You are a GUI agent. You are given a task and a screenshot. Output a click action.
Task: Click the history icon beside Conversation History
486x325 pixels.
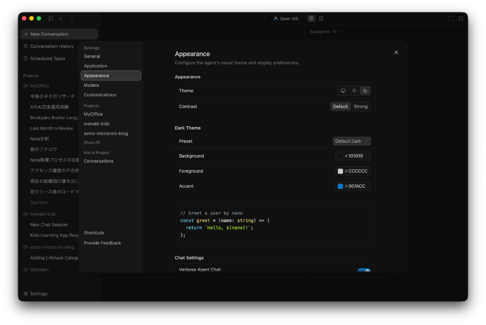coord(26,46)
